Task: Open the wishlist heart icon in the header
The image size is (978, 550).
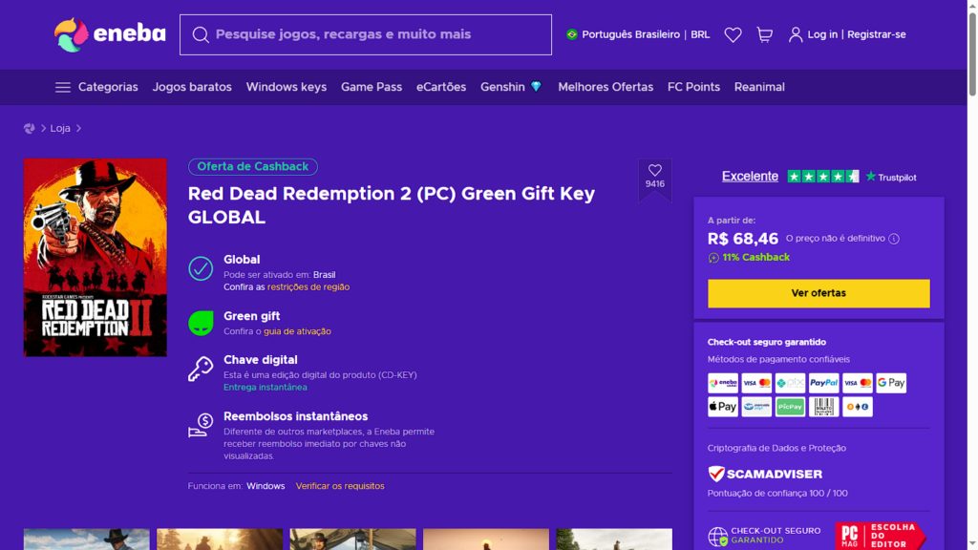Action: 733,34
